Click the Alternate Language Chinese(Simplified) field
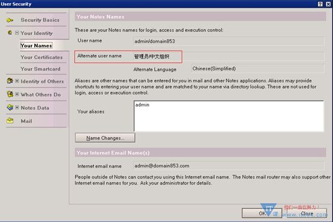This screenshot has height=222, width=333. 258,69
